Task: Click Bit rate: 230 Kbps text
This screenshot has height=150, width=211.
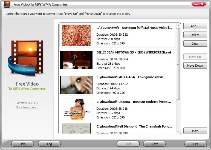Action: pos(108,39)
